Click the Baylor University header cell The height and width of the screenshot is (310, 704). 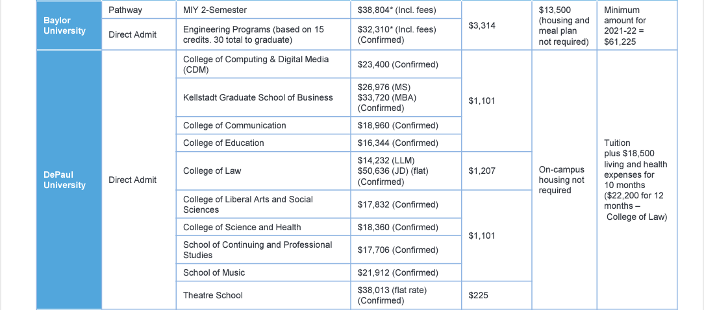(69, 25)
